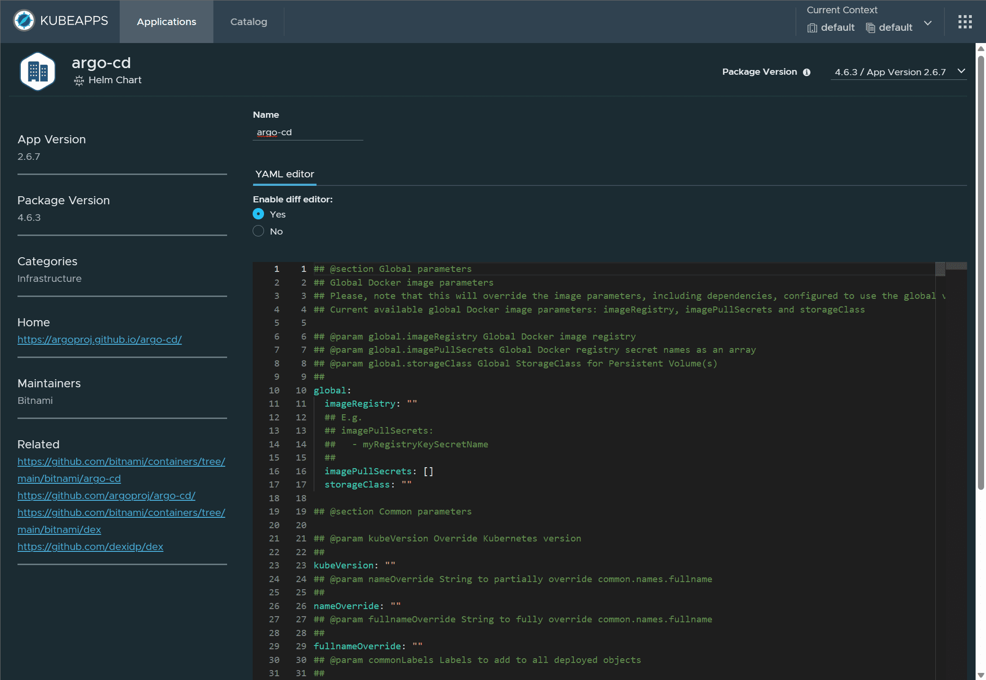
Task: Click the argo-cd package icon
Action: pos(37,71)
